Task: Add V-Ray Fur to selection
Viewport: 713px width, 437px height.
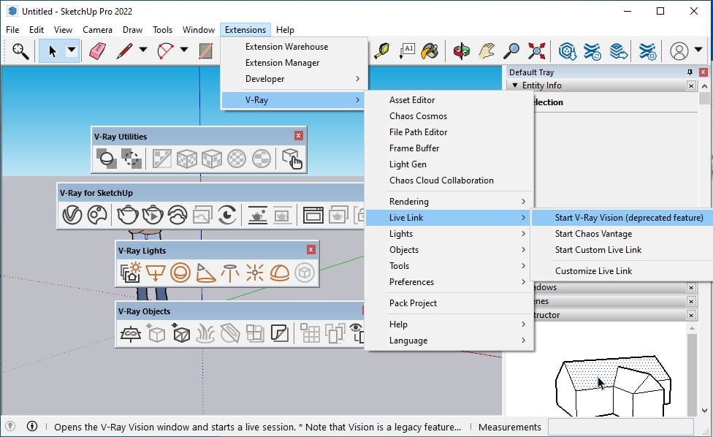Action: click(x=205, y=334)
